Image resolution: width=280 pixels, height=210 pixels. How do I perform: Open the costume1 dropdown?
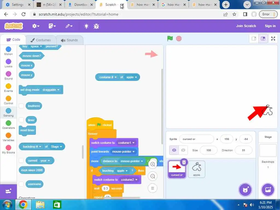126,143
